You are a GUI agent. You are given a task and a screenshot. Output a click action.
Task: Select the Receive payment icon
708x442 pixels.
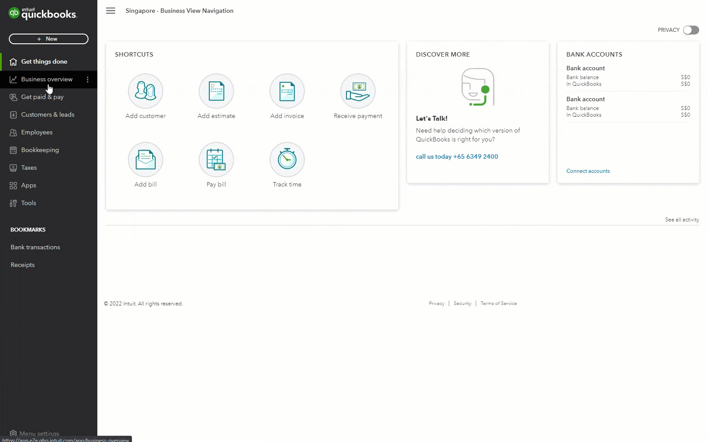(x=358, y=91)
